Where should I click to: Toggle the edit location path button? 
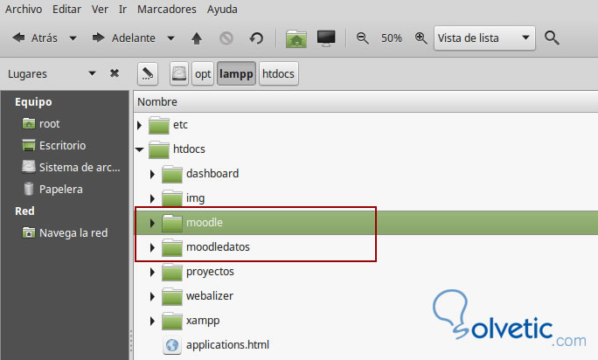pyautogui.click(x=148, y=73)
